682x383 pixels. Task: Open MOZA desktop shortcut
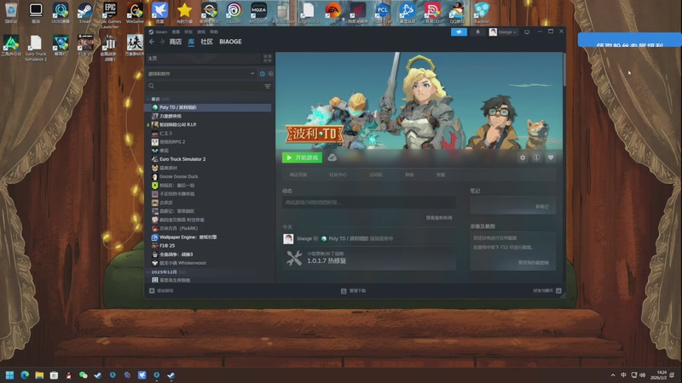coord(259,13)
